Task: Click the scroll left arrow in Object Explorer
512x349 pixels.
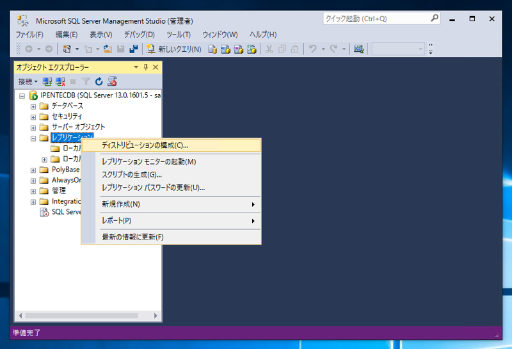Action: pyautogui.click(x=20, y=316)
